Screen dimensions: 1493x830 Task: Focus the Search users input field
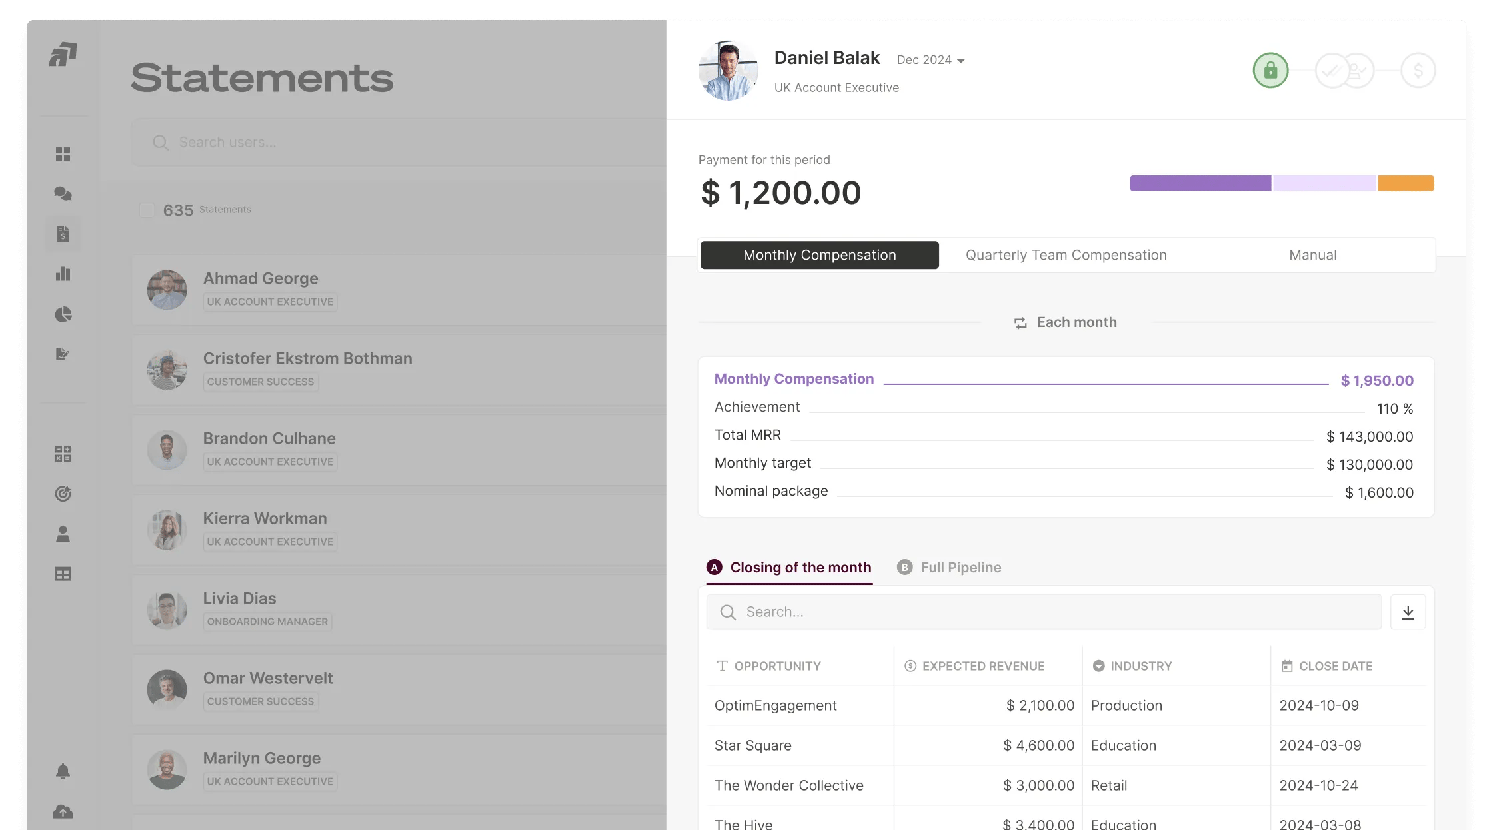(x=399, y=142)
